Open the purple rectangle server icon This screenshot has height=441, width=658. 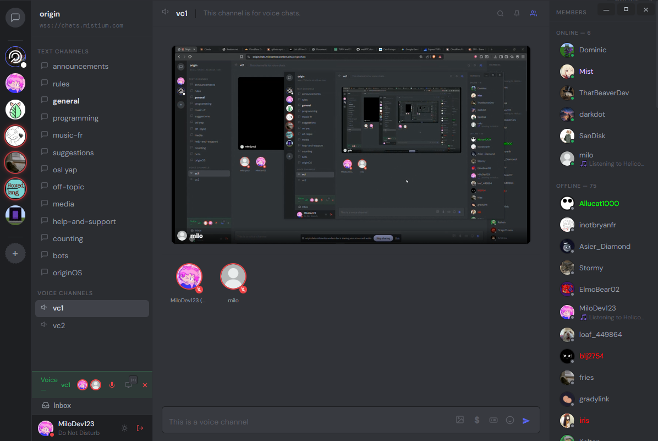tap(15, 215)
